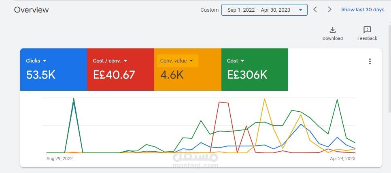Go to next date range arrow
391x173 pixels.
tap(329, 10)
